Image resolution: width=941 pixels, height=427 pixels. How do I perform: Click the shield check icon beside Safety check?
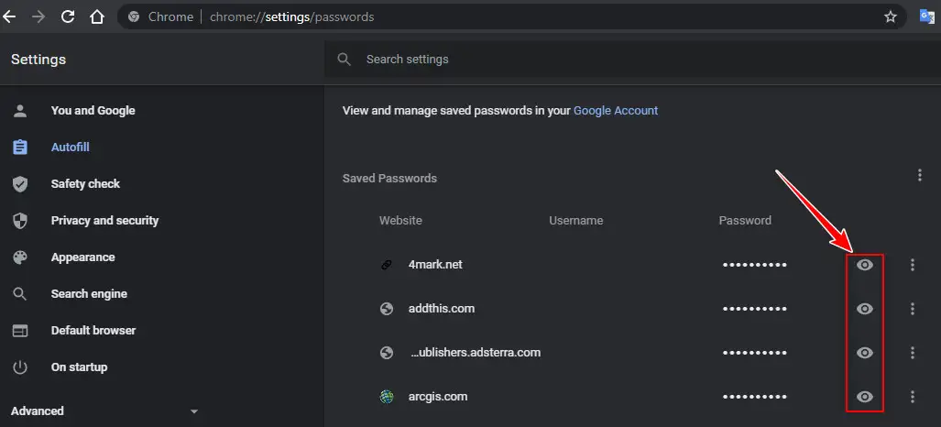(x=20, y=184)
